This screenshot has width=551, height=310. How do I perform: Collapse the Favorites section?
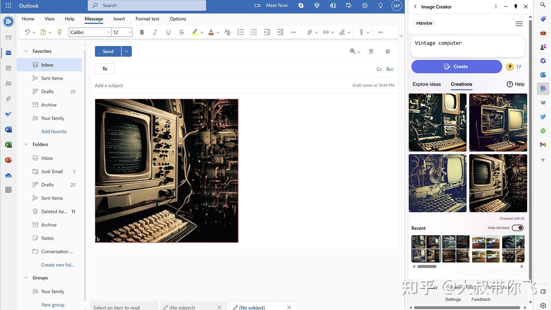[26, 51]
